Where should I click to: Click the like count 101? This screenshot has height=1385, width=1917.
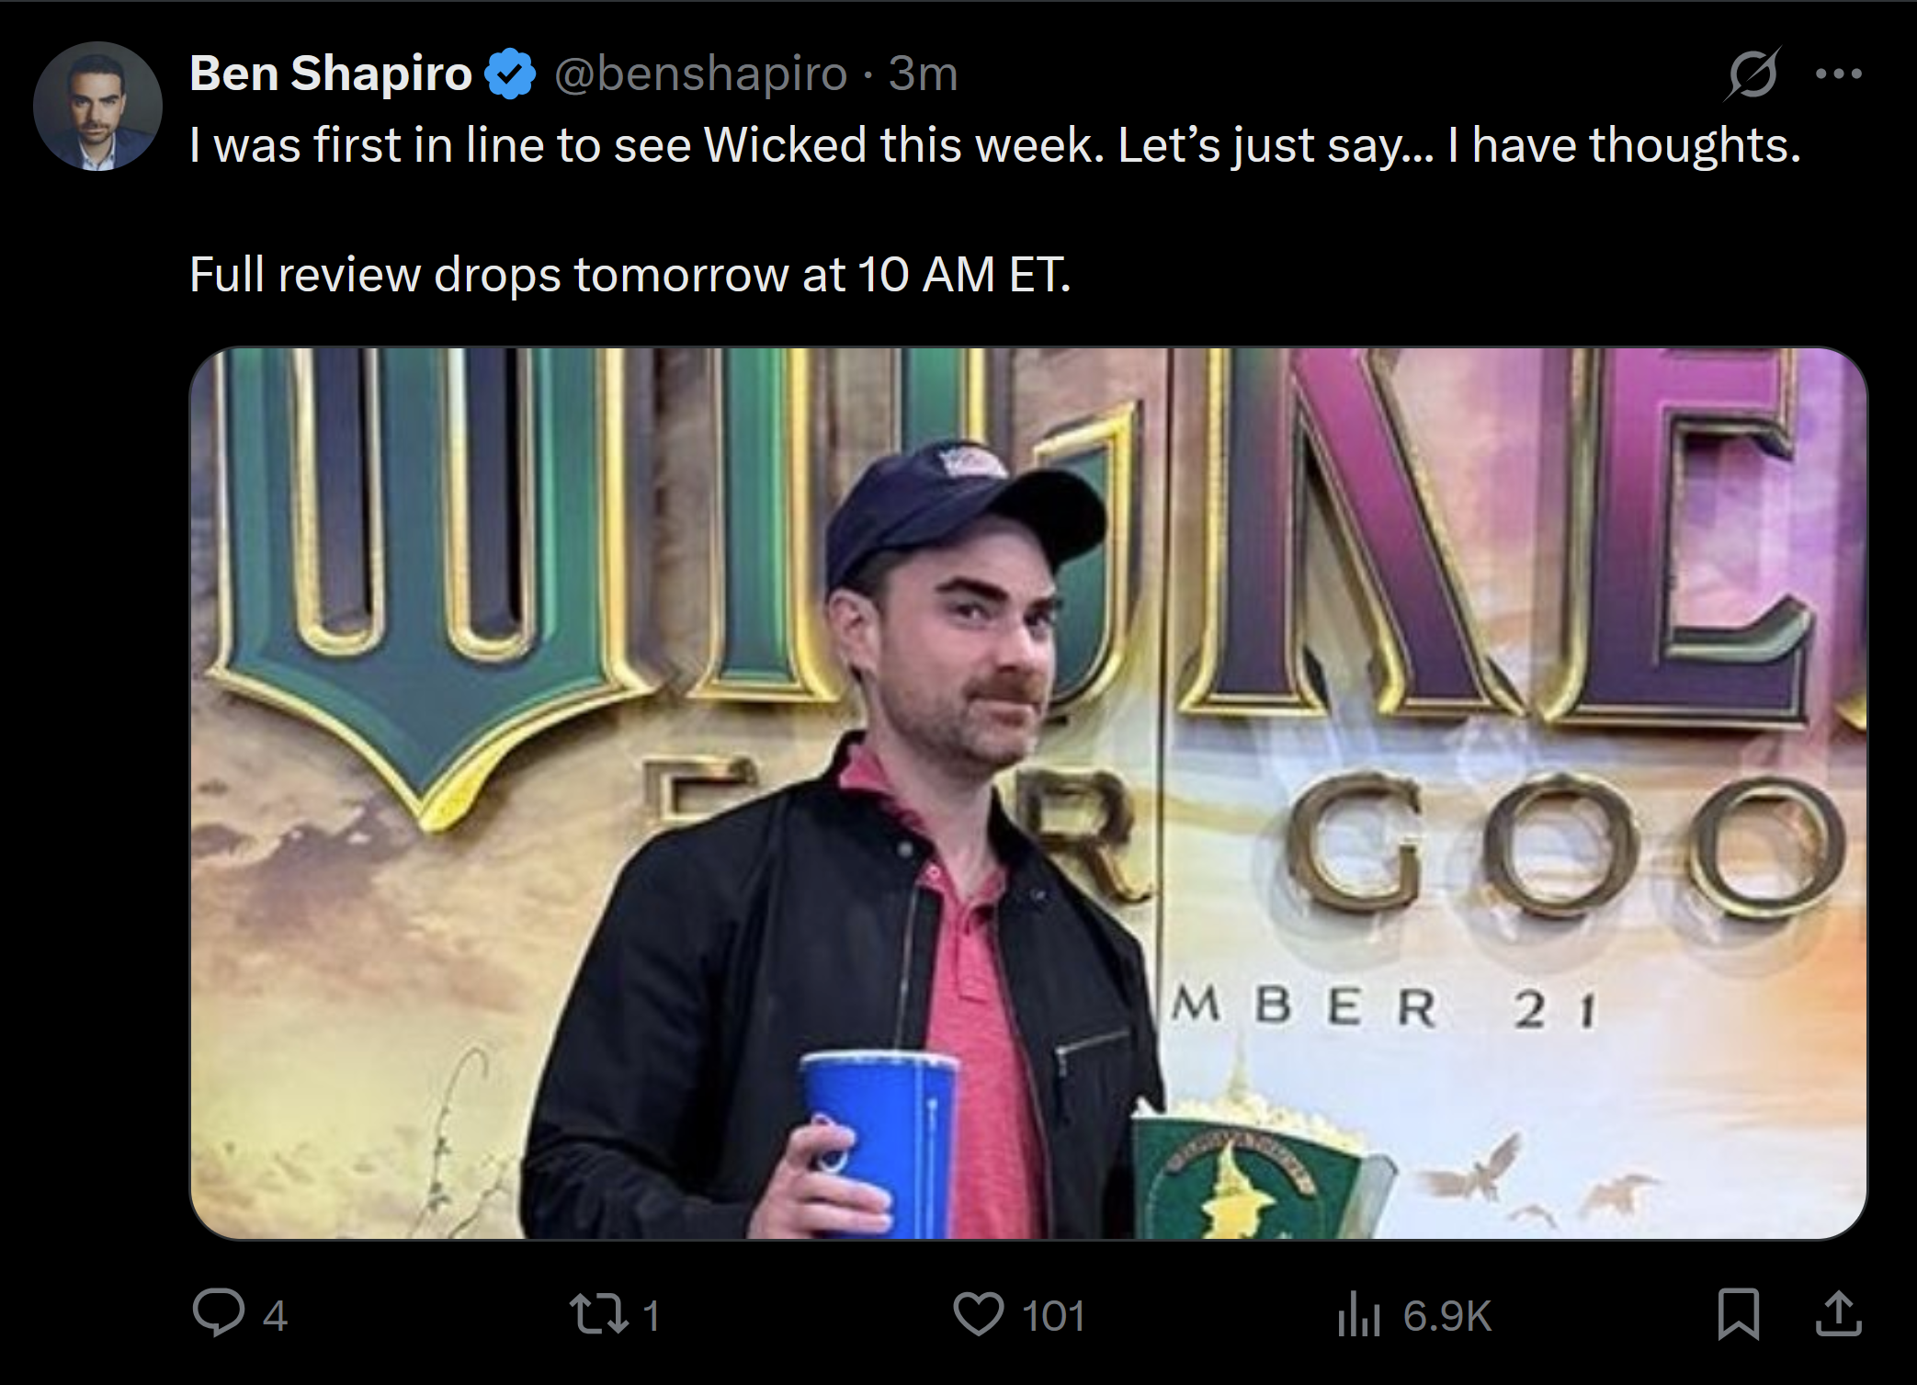1053,1315
